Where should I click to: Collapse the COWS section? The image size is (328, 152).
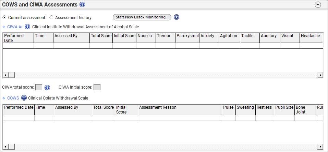pos(4,98)
